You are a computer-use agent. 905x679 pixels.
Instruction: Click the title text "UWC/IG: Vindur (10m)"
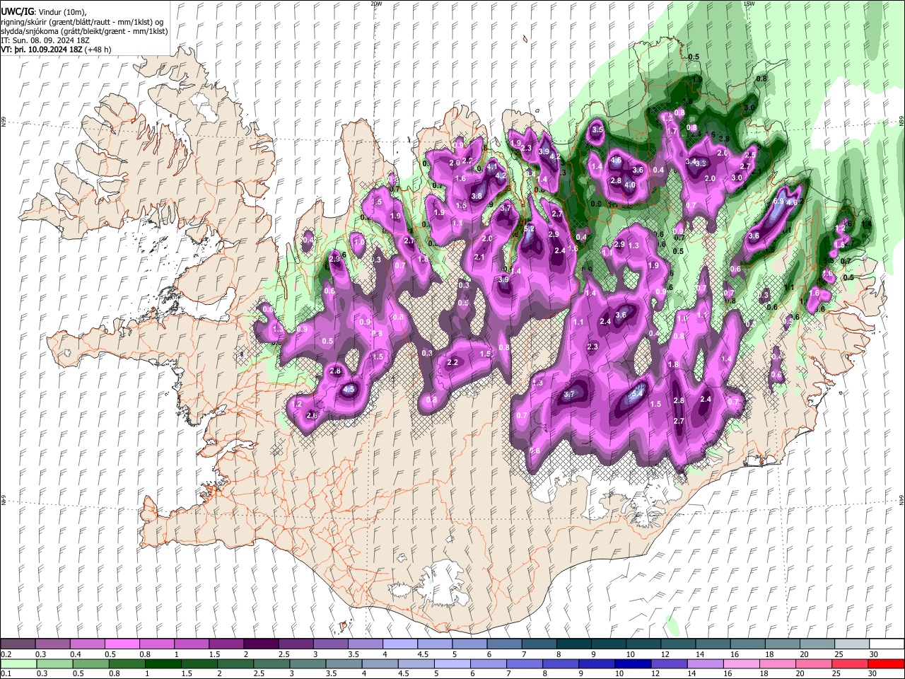click(x=44, y=12)
